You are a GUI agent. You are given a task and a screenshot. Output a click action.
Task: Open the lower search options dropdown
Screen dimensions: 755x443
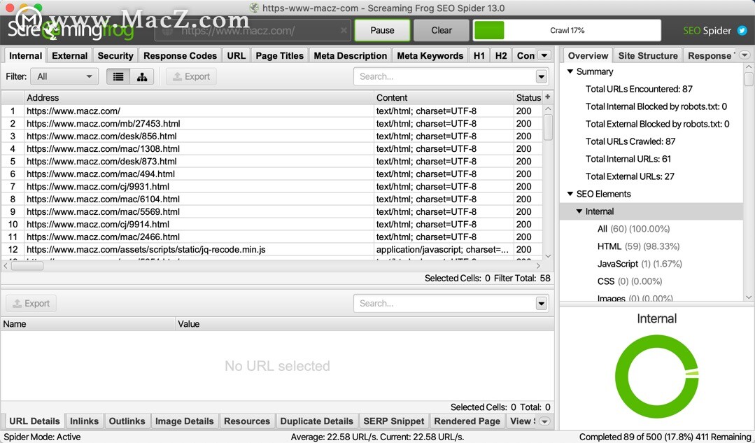click(542, 303)
